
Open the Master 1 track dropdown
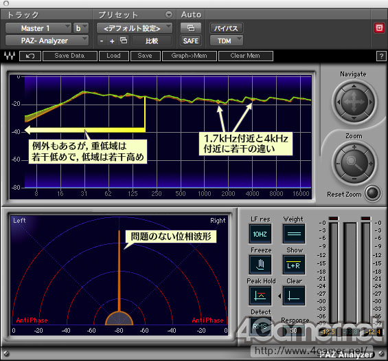coord(38,28)
